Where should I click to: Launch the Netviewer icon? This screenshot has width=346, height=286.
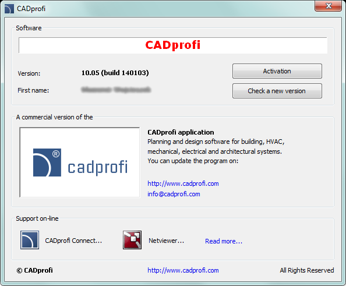(x=132, y=240)
